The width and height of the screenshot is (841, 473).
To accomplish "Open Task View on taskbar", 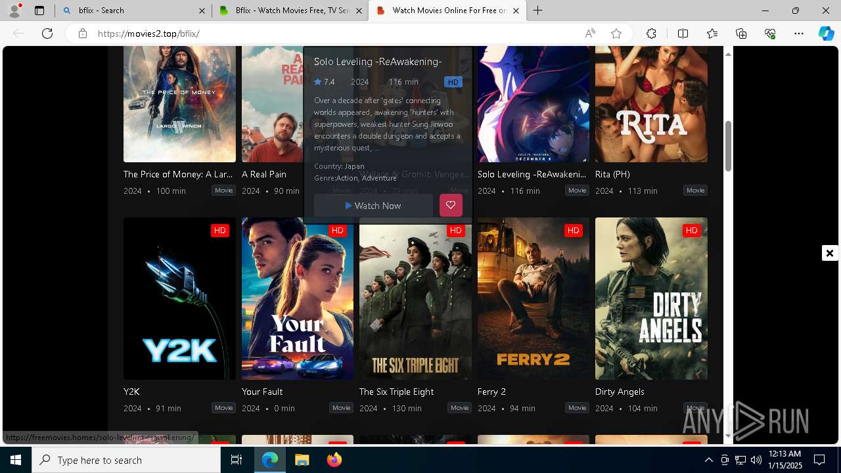I will 237,460.
